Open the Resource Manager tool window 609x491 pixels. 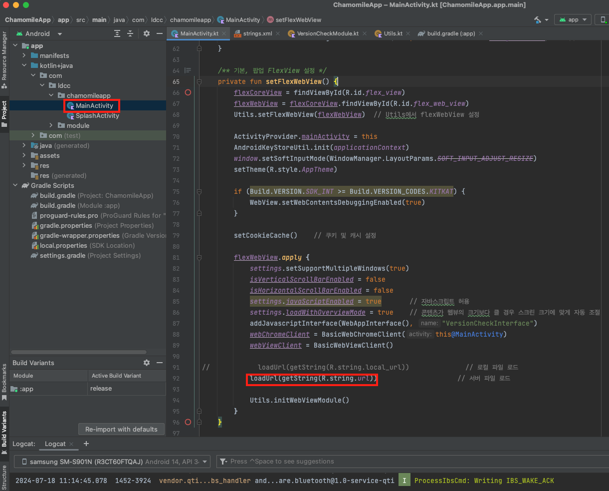click(4, 56)
